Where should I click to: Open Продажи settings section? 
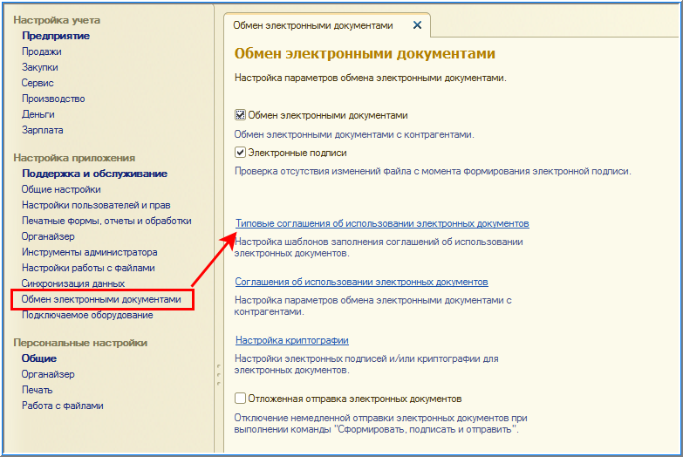tap(42, 51)
